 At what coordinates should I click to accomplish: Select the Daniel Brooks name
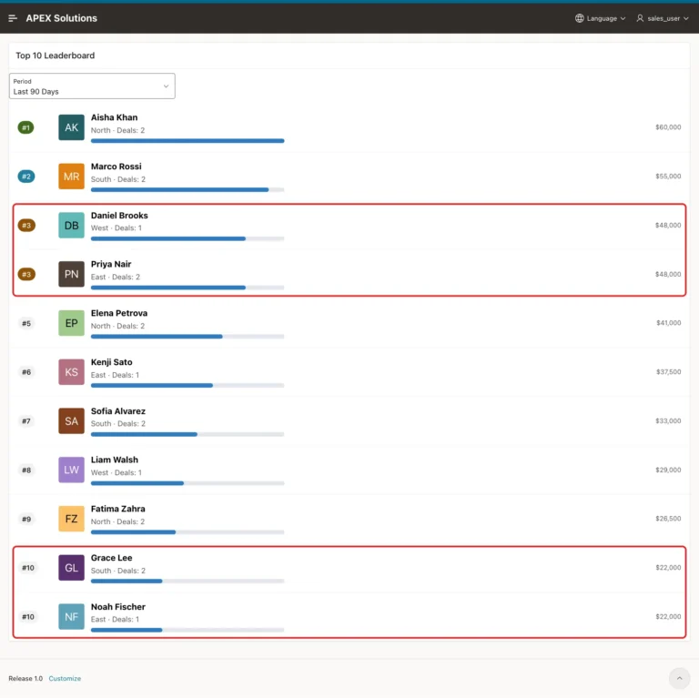[x=119, y=216]
